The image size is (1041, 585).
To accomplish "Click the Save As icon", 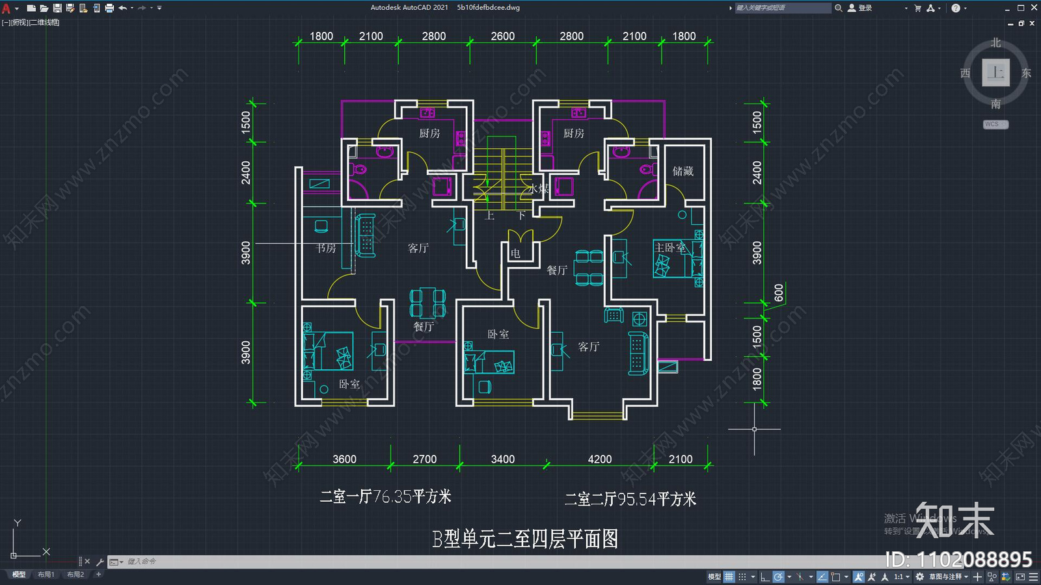I will (x=70, y=8).
